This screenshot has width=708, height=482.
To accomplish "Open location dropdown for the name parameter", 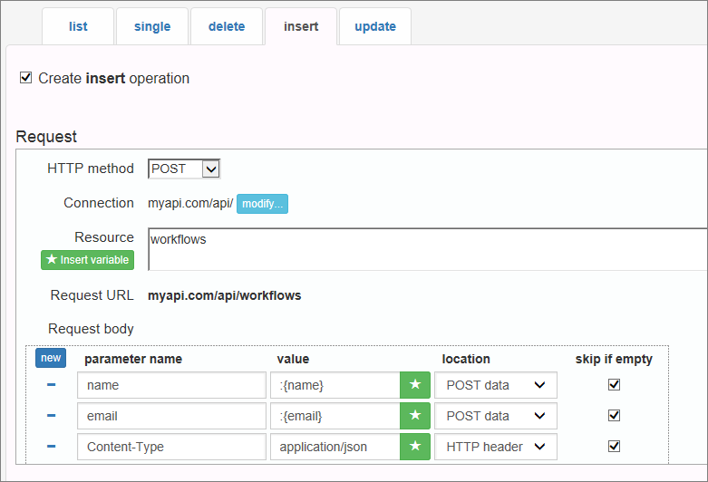I will 495,385.
